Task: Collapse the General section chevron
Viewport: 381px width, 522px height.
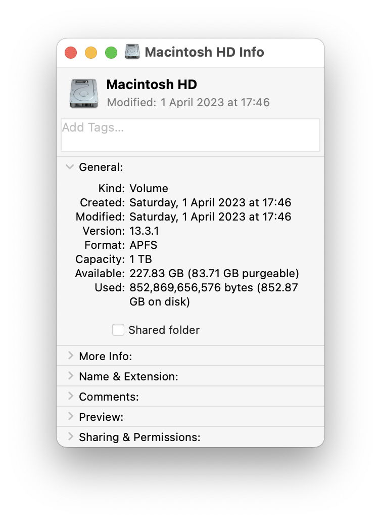Action: 70,167
